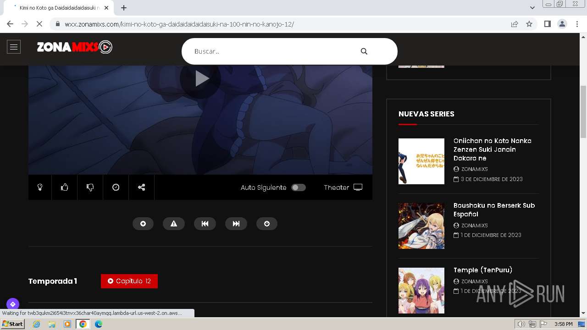
Task: Open Temple (TenPuru) series link
Action: 483,270
